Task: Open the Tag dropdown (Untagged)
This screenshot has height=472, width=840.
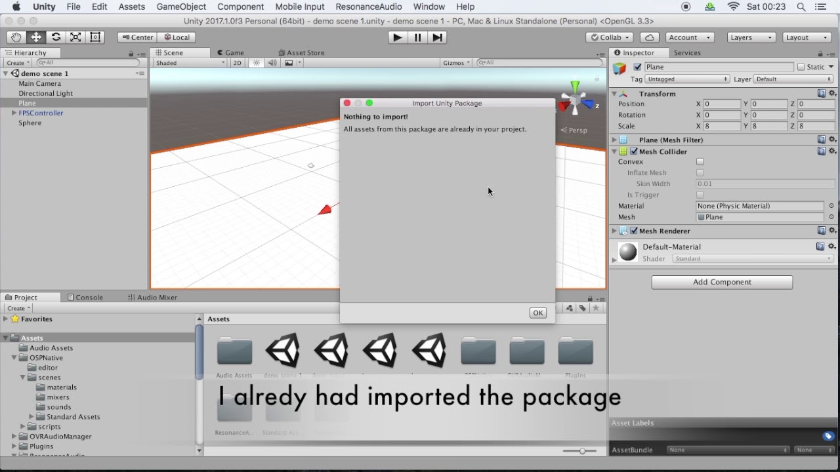Action: point(688,79)
